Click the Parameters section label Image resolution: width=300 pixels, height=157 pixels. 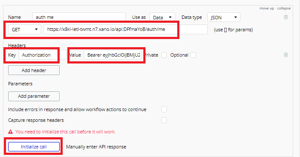click(x=20, y=84)
